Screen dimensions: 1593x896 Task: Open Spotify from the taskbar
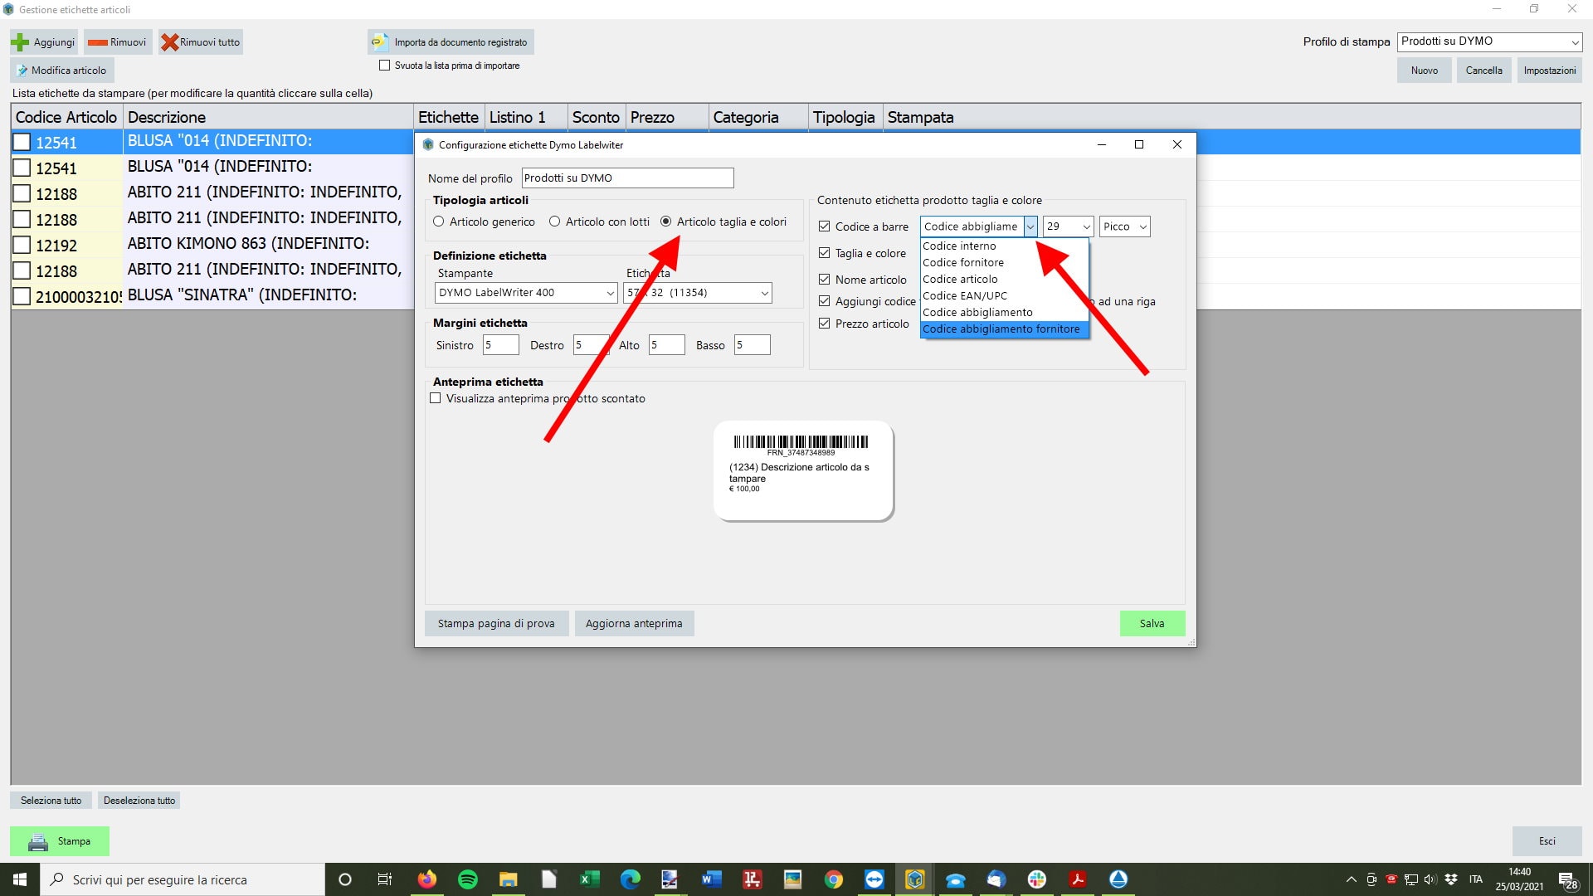[x=468, y=879]
